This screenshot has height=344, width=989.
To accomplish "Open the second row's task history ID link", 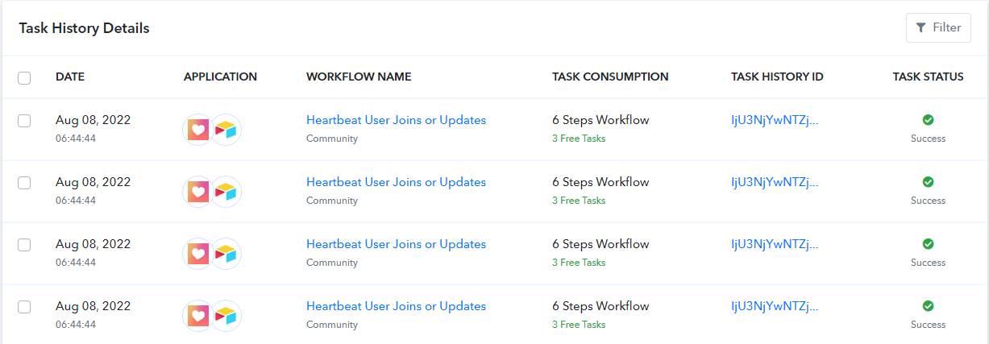I will 775,182.
